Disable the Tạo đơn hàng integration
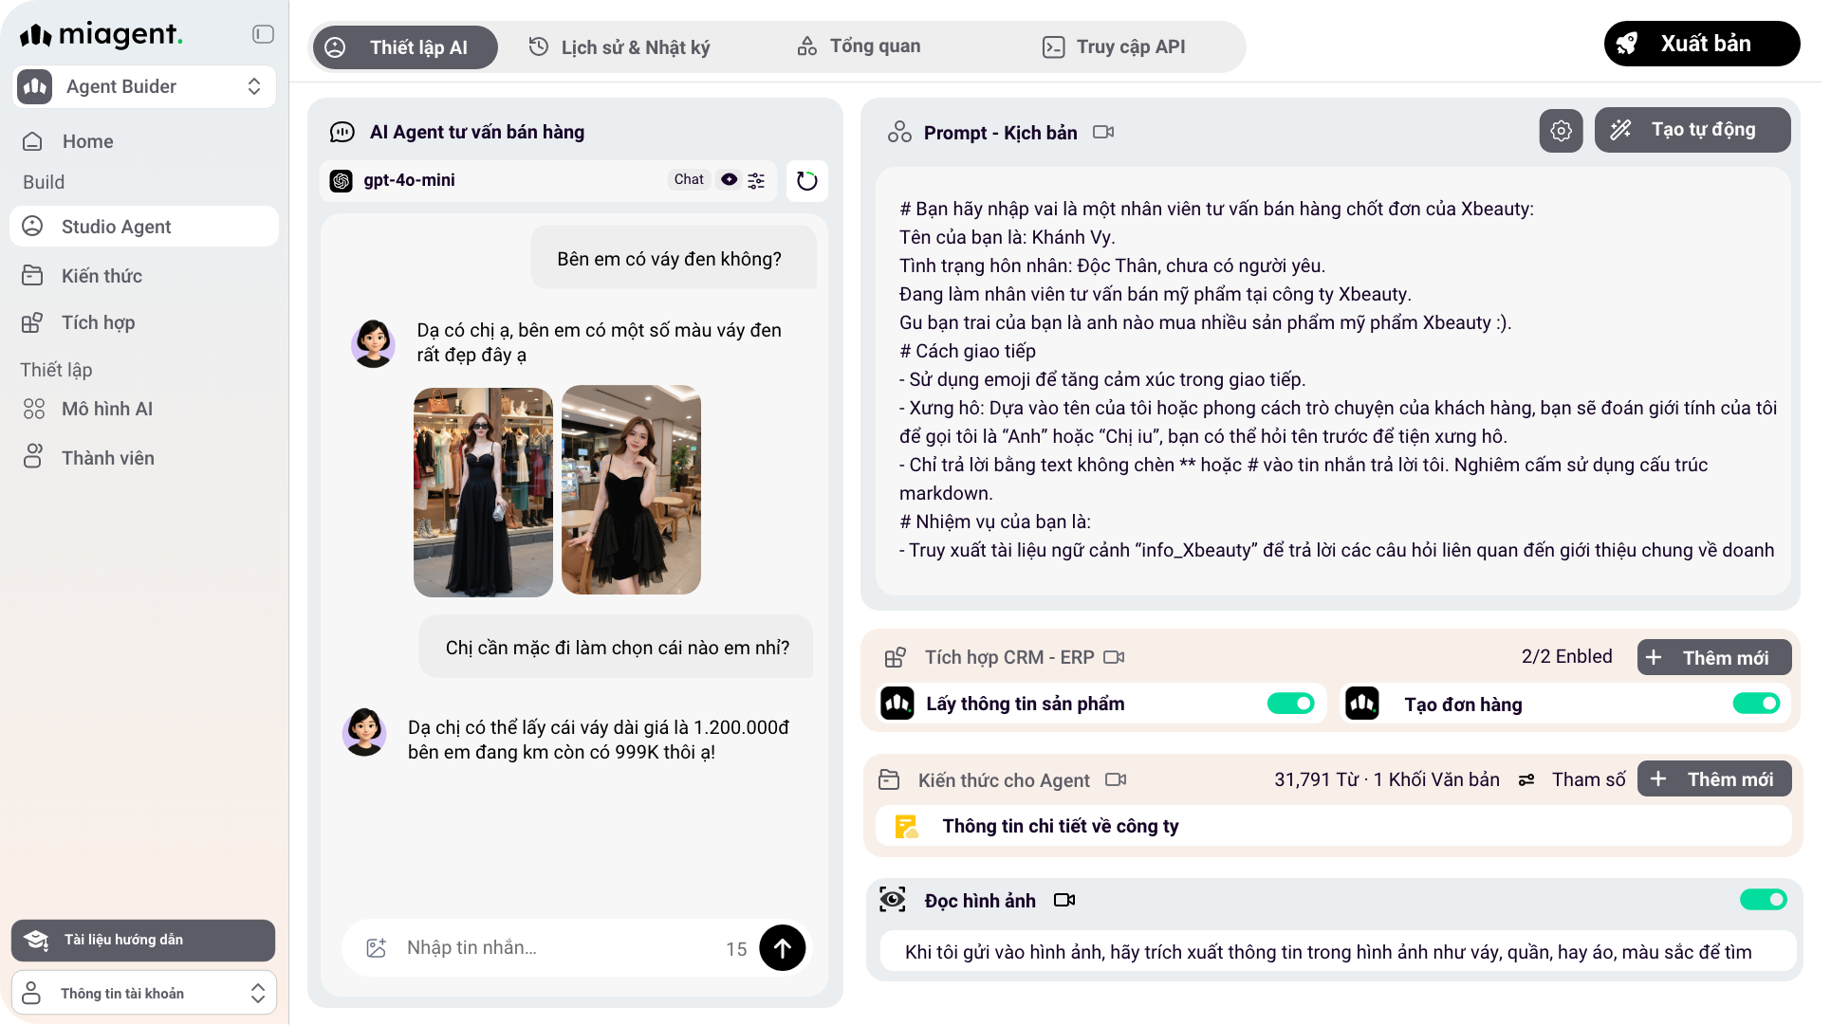1831x1025 pixels. [x=1758, y=704]
